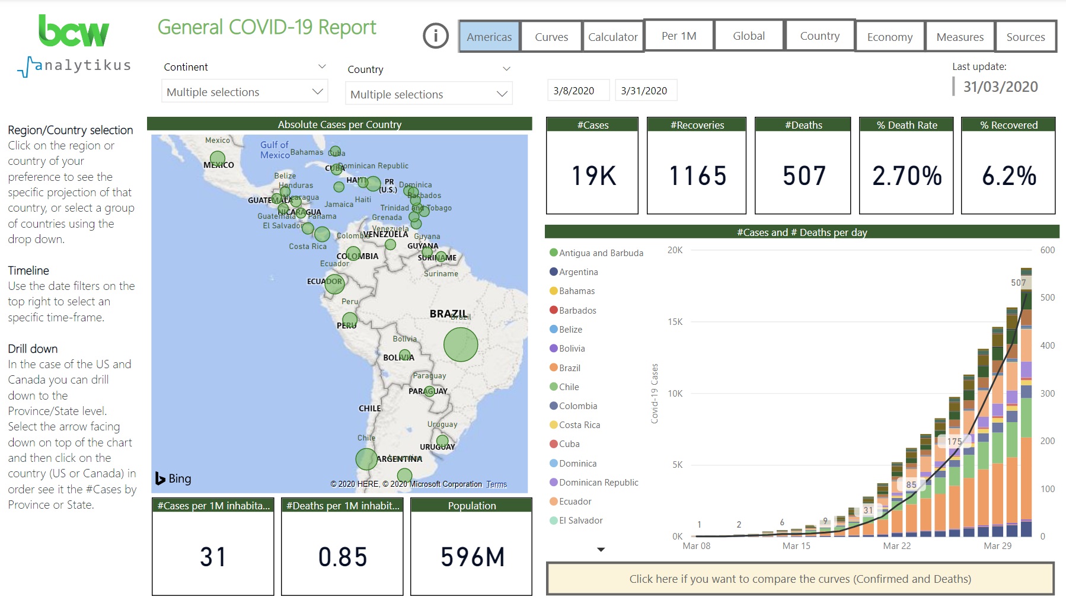Click the Bahamas legend entry
Viewport: 1066px width, 600px height.
click(x=572, y=291)
